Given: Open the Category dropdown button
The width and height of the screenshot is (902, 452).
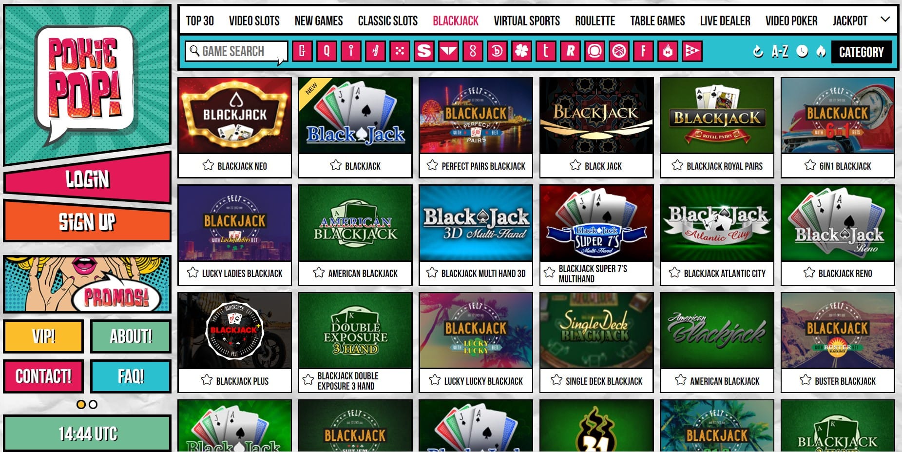Looking at the screenshot, I should (x=862, y=52).
